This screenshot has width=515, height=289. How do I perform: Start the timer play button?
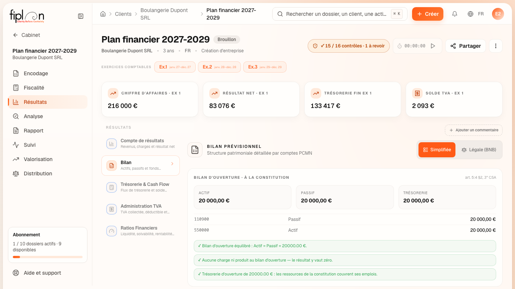[x=433, y=46]
